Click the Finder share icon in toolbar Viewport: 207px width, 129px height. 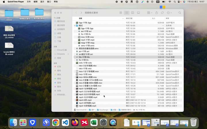tap(157, 13)
